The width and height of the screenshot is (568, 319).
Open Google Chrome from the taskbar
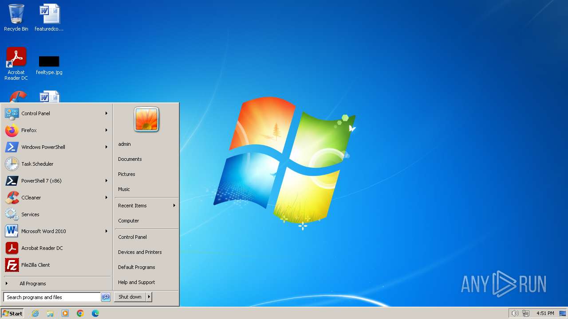(80, 313)
